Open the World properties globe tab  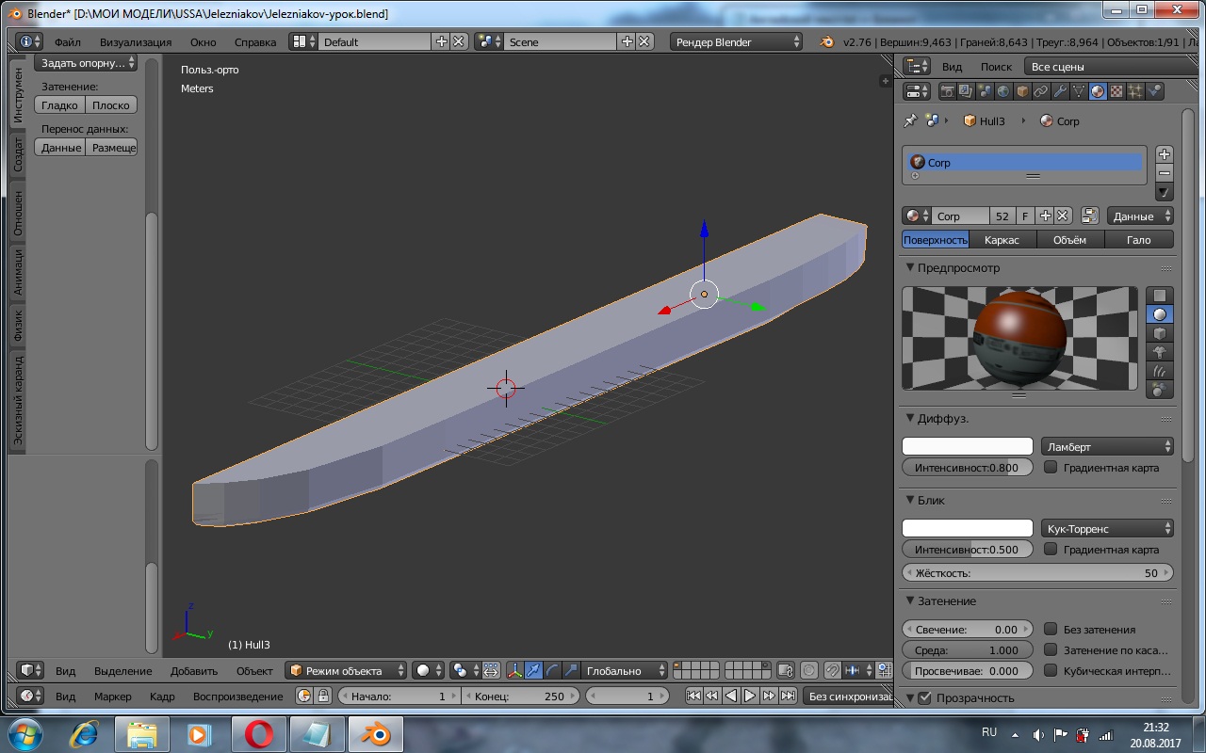(1003, 91)
